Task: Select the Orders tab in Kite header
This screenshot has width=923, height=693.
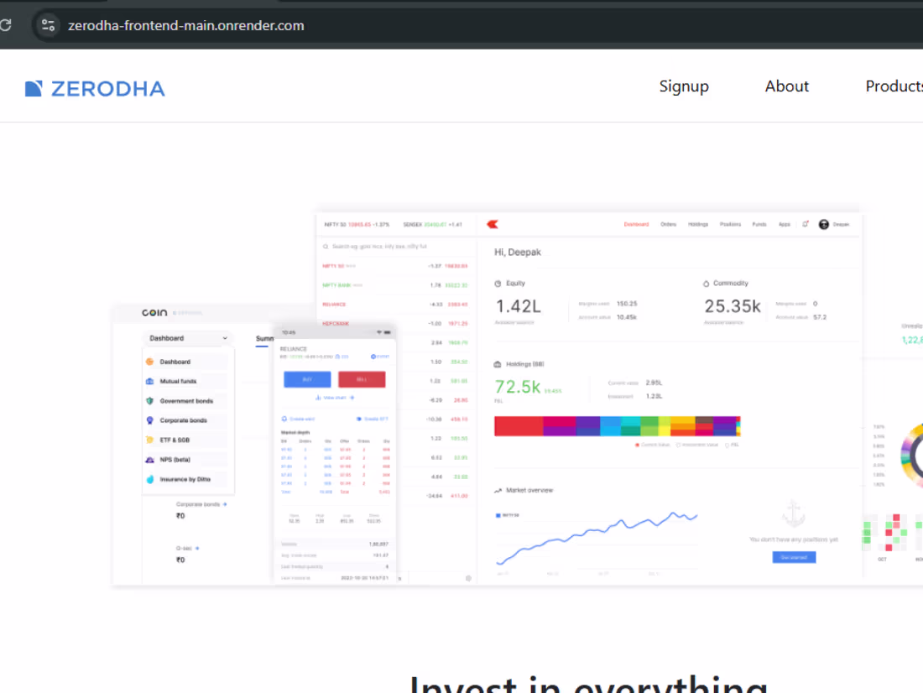Action: point(668,224)
